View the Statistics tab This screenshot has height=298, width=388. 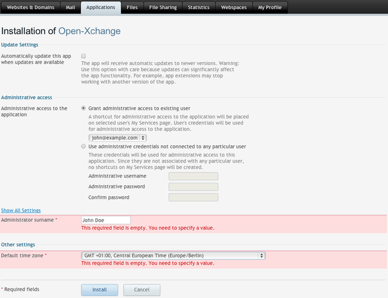pyautogui.click(x=199, y=7)
